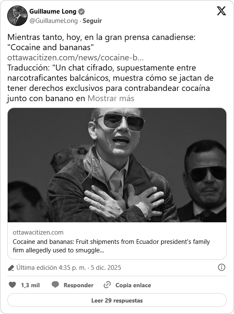
Task: Click the X logo icon
Action: (x=221, y=11)
